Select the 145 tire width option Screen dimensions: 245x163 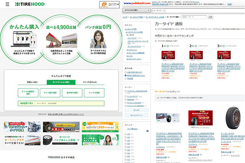[x=126, y=137]
